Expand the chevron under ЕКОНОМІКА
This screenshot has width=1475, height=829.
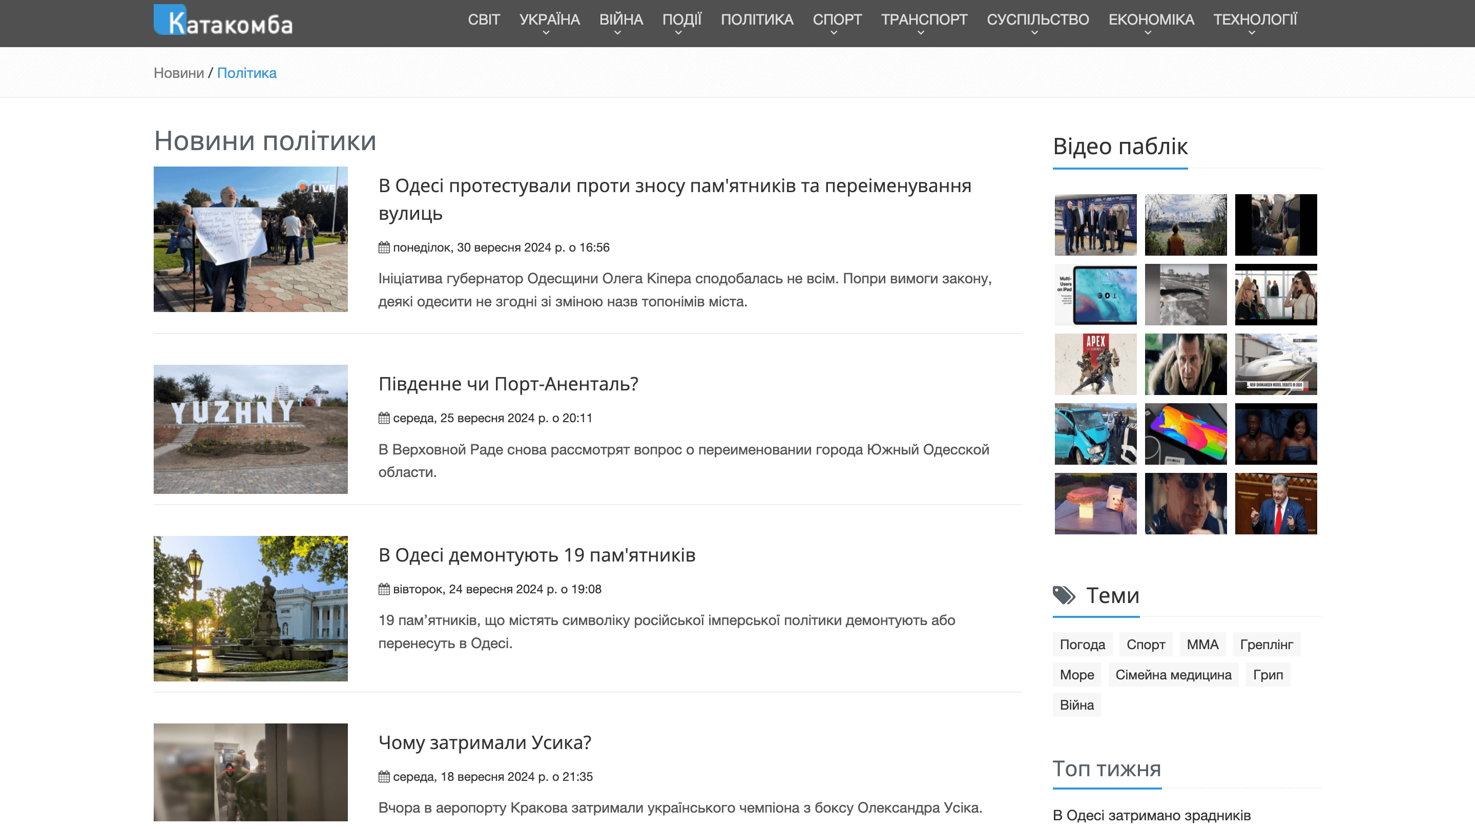pos(1148,33)
